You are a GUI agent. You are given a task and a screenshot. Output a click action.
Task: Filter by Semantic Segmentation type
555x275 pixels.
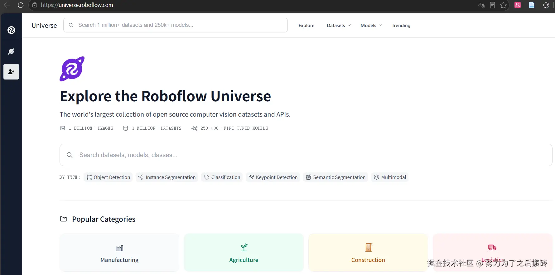[x=335, y=177]
